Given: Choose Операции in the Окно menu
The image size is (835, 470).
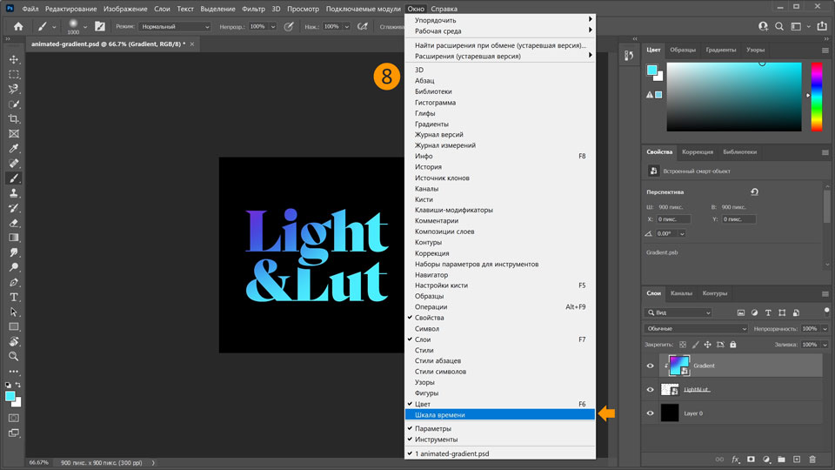Looking at the screenshot, I should 500,307.
